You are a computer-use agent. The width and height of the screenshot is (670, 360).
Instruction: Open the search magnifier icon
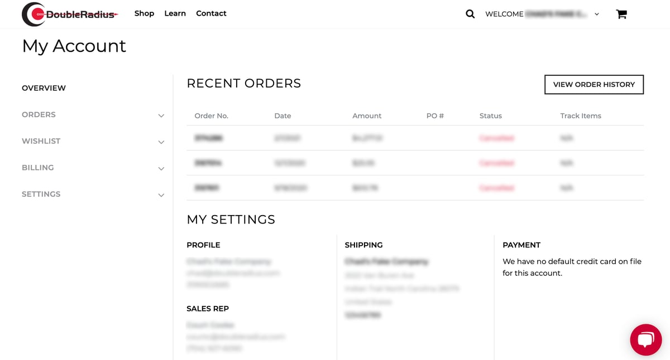(470, 13)
